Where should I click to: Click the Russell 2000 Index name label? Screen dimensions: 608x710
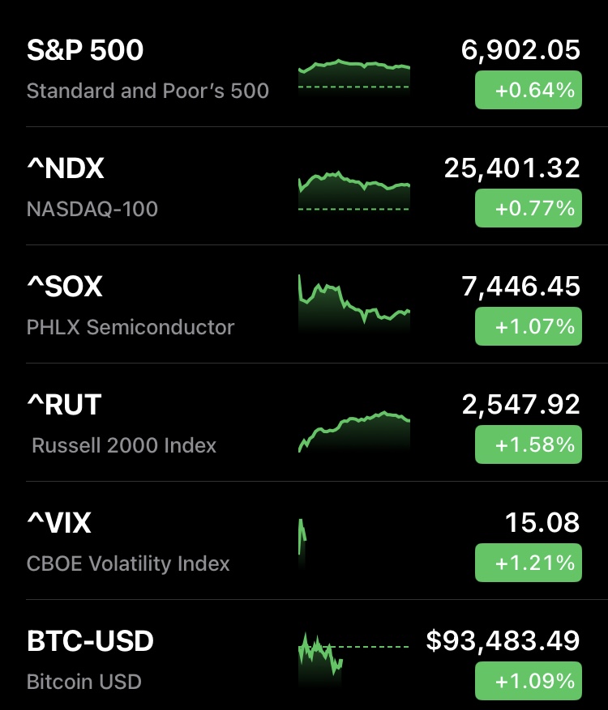pos(124,445)
